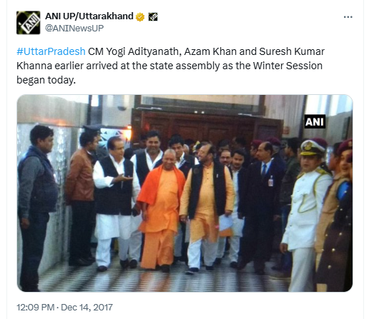The height and width of the screenshot is (319, 369).
Task: Follow the #UttarPradesh hashtag
Action: (x=51, y=51)
